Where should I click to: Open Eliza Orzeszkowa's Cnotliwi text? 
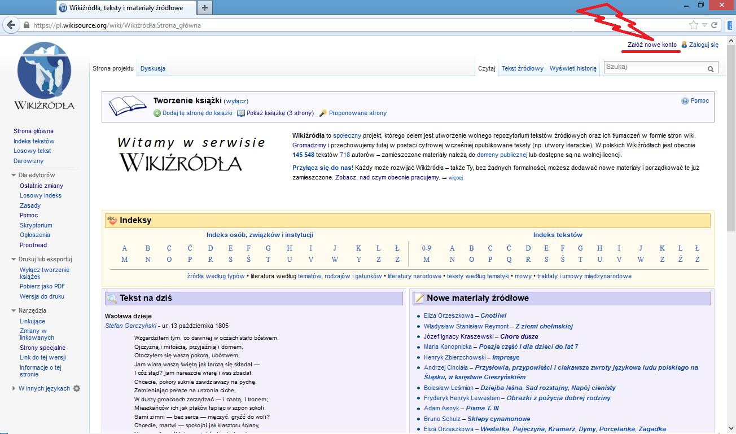tap(493, 315)
